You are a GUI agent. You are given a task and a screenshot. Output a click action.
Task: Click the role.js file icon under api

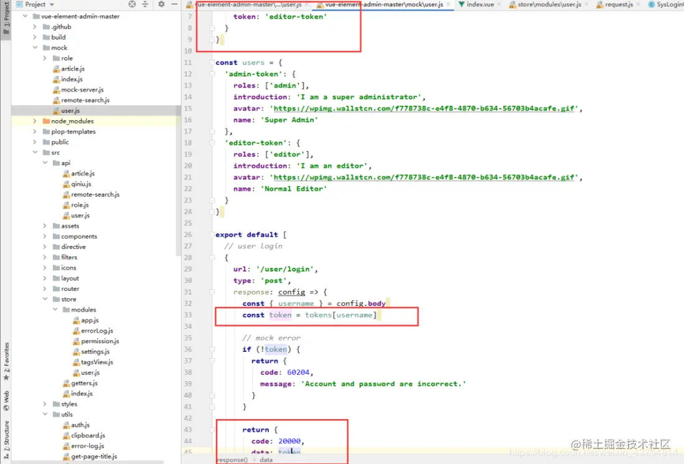(66, 205)
